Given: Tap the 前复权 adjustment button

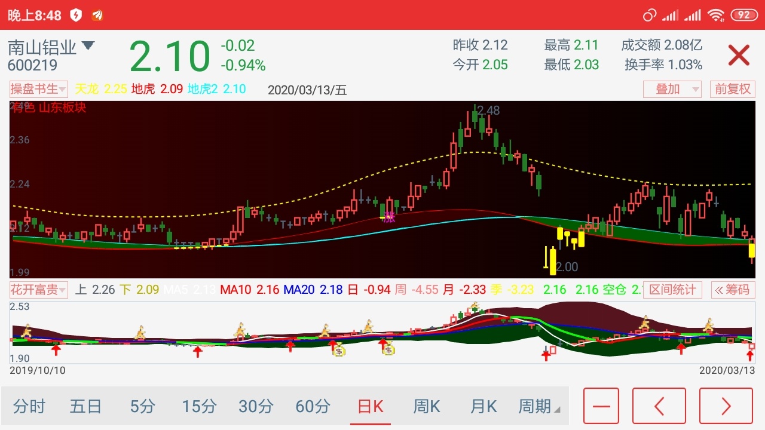Looking at the screenshot, I should [x=733, y=89].
